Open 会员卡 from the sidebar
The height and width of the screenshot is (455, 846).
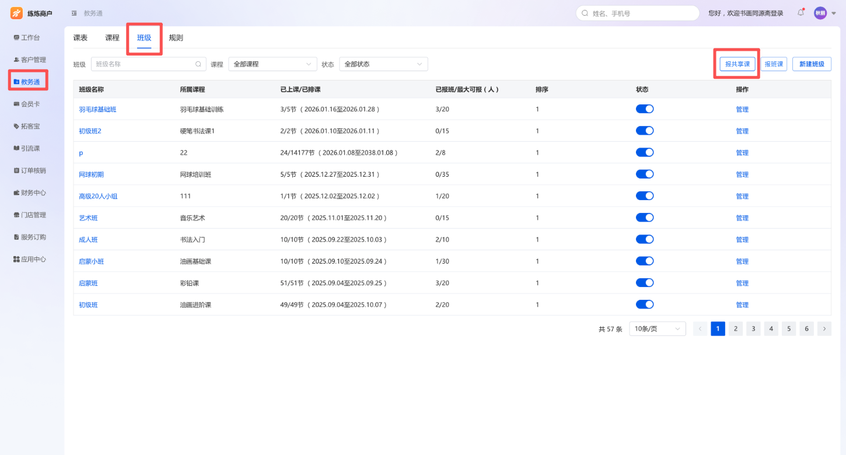coord(27,104)
